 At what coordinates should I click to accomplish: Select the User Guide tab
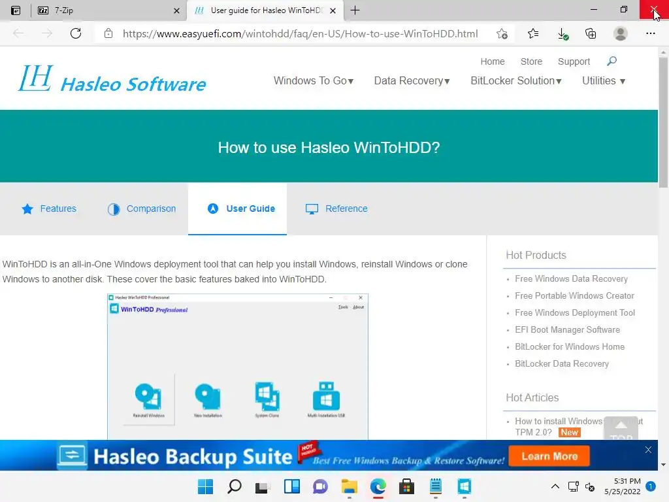pyautogui.click(x=237, y=209)
